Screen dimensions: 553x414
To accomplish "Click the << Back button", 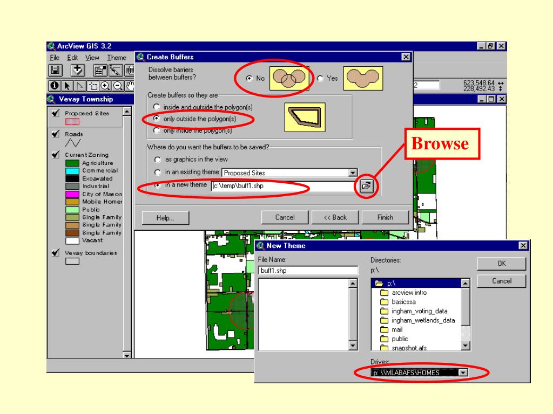I will [x=335, y=218].
